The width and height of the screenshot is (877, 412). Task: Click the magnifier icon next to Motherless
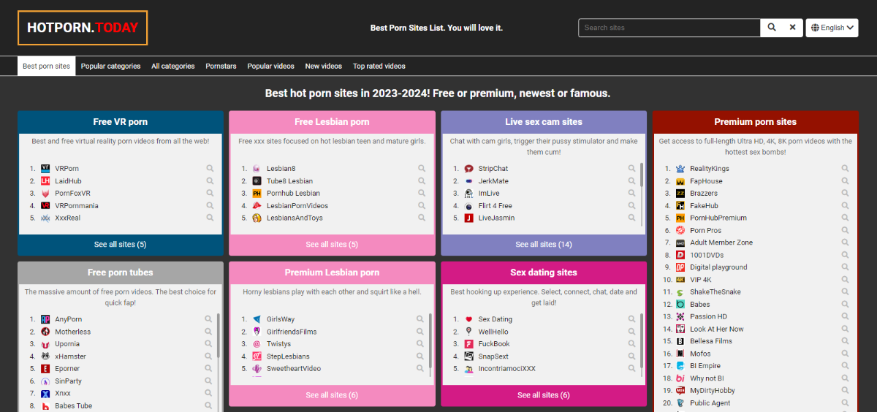point(208,332)
